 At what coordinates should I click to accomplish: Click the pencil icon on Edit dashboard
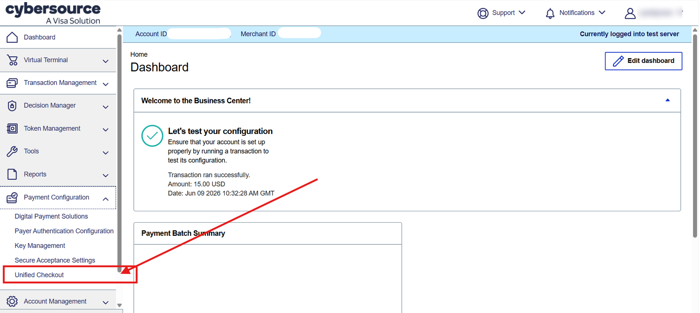[618, 61]
